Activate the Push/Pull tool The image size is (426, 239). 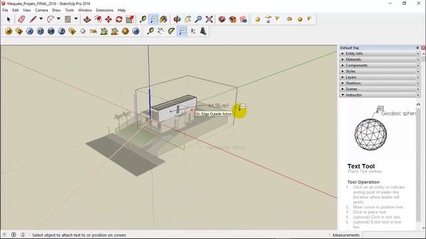(x=87, y=19)
